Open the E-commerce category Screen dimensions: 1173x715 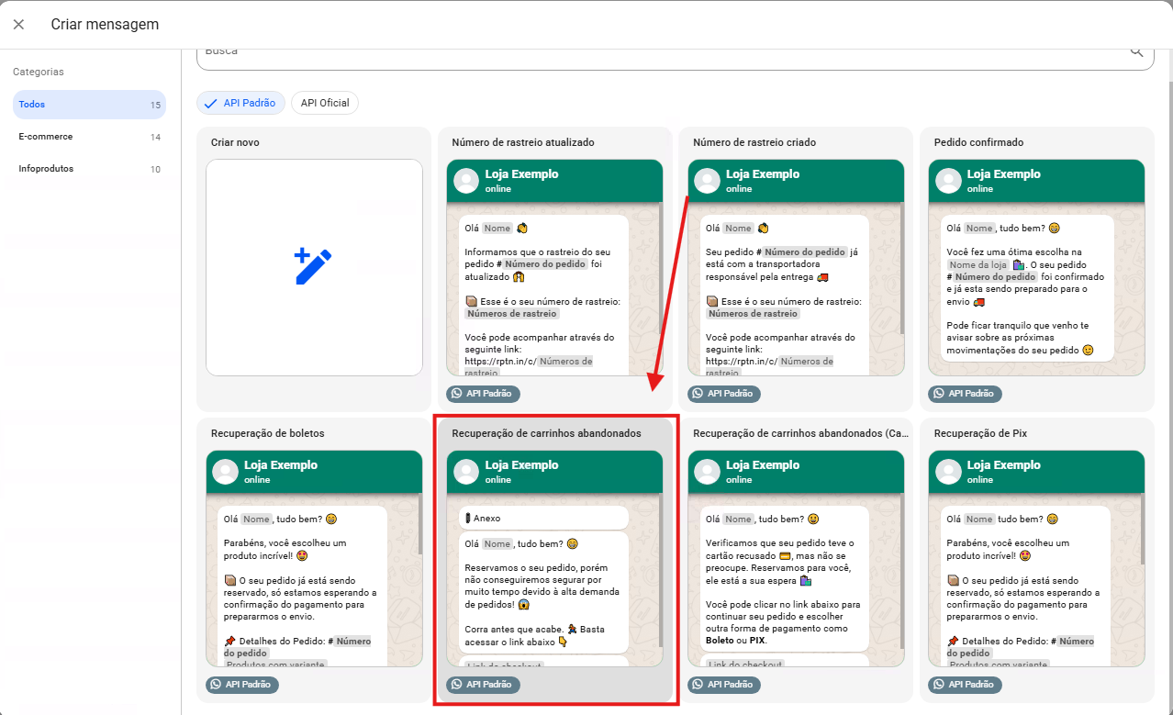[x=90, y=137]
